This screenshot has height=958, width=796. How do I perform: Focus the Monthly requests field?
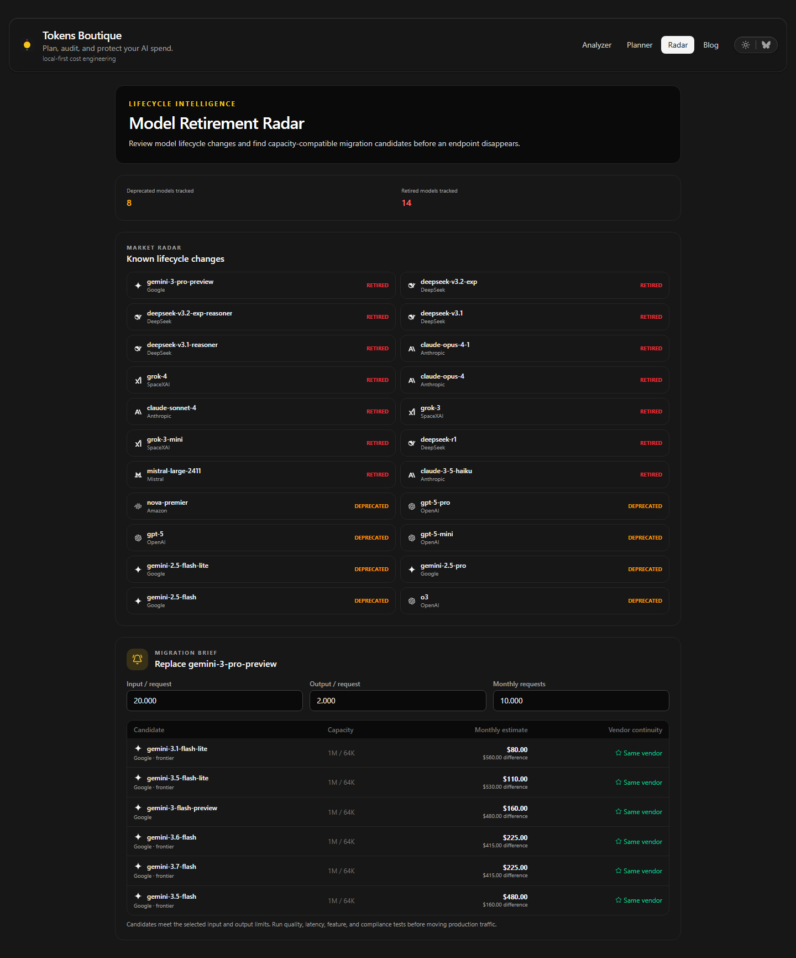581,701
